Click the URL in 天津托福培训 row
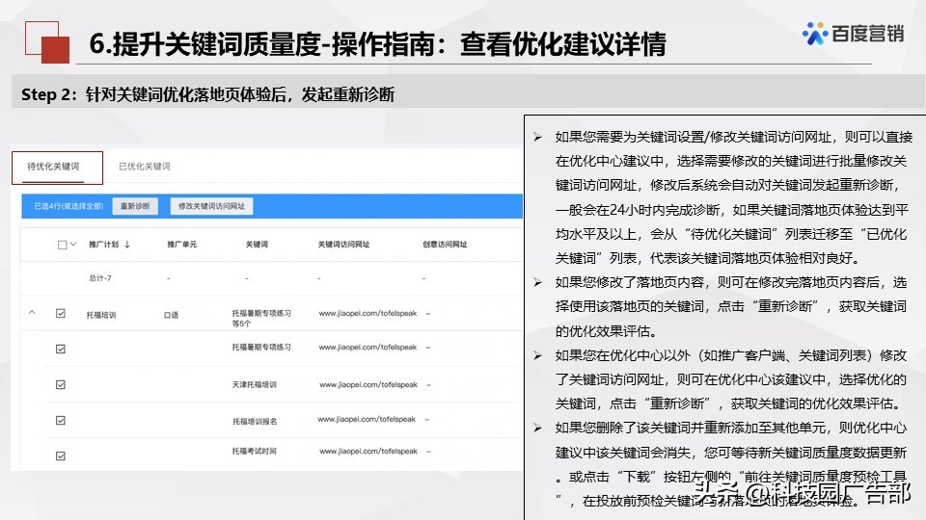This screenshot has width=926, height=520. click(368, 384)
